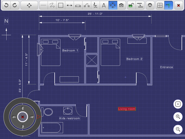185x139 pixels.
Task: Select Bedroom 2 north window
Action: [x=138, y=37]
